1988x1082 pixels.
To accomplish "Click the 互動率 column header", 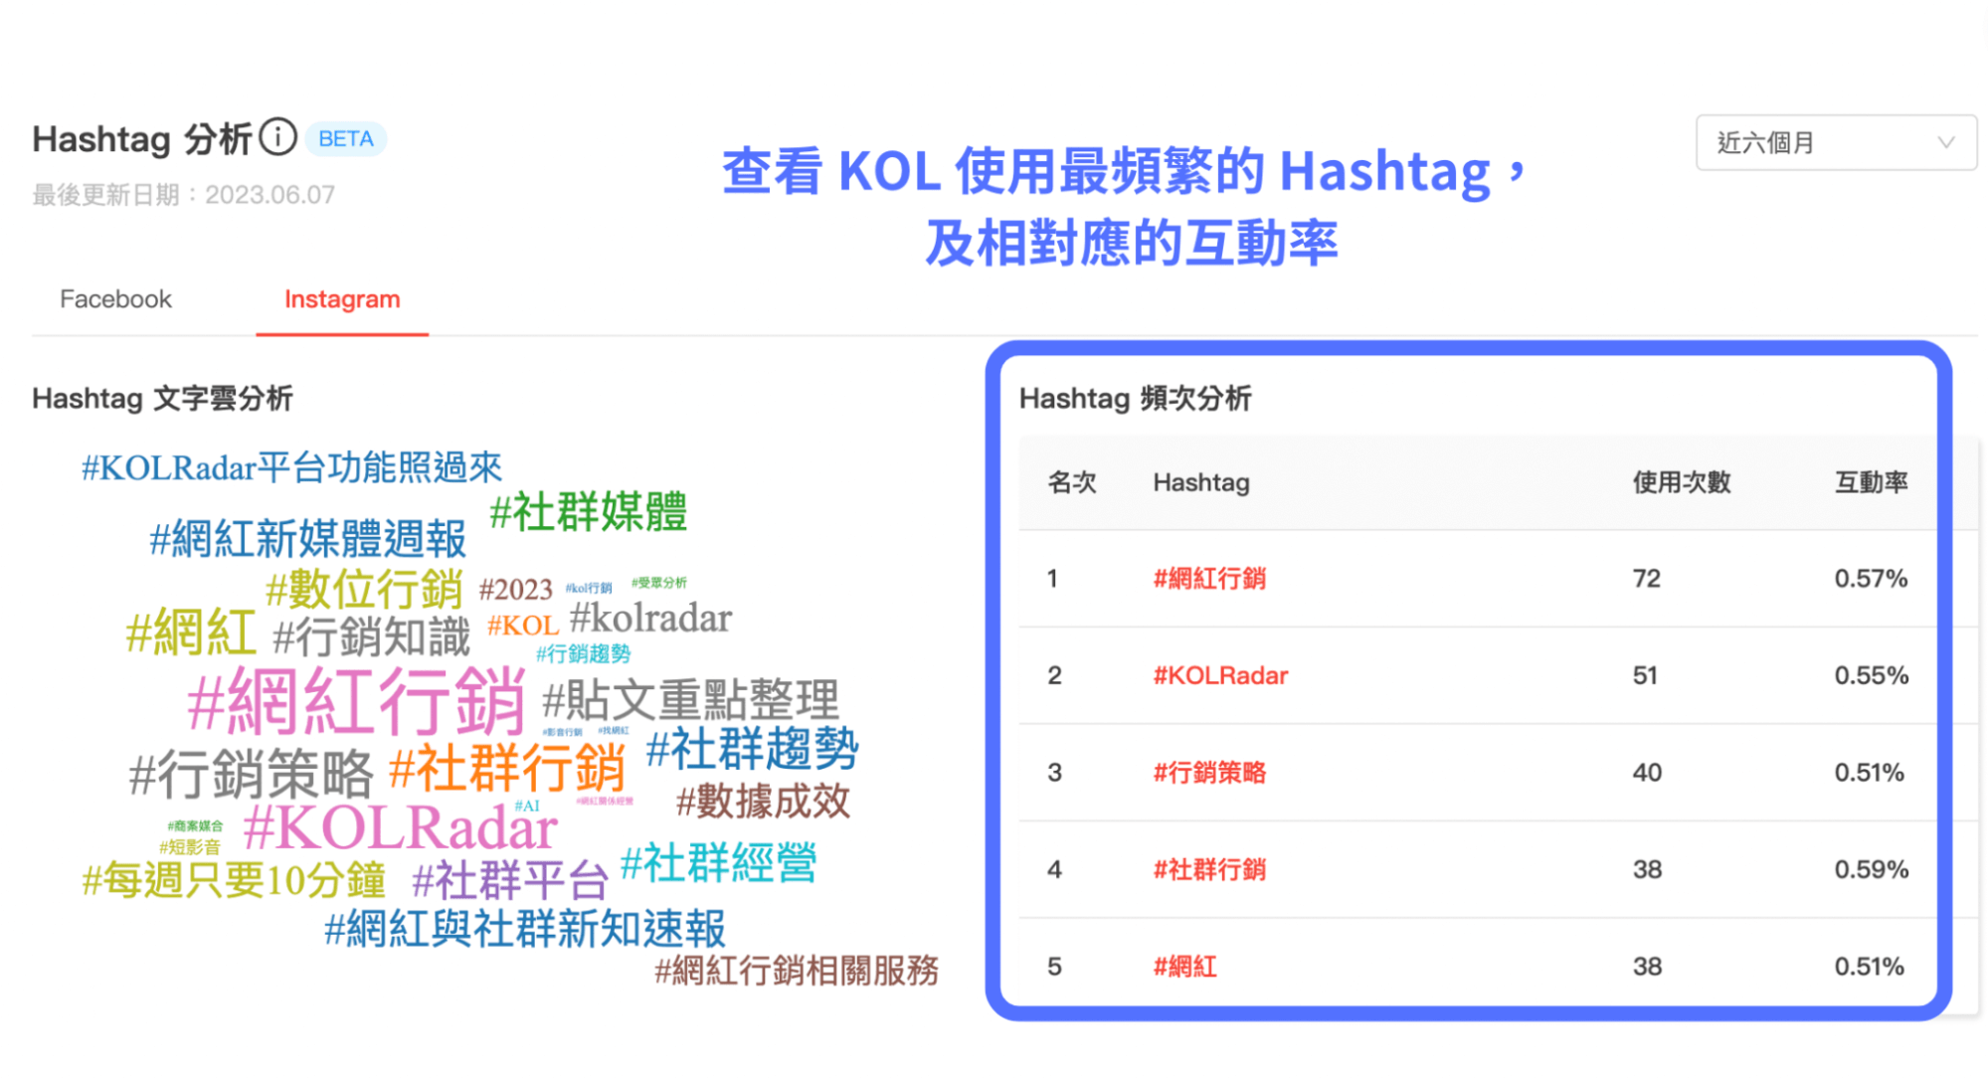I will coord(1871,482).
